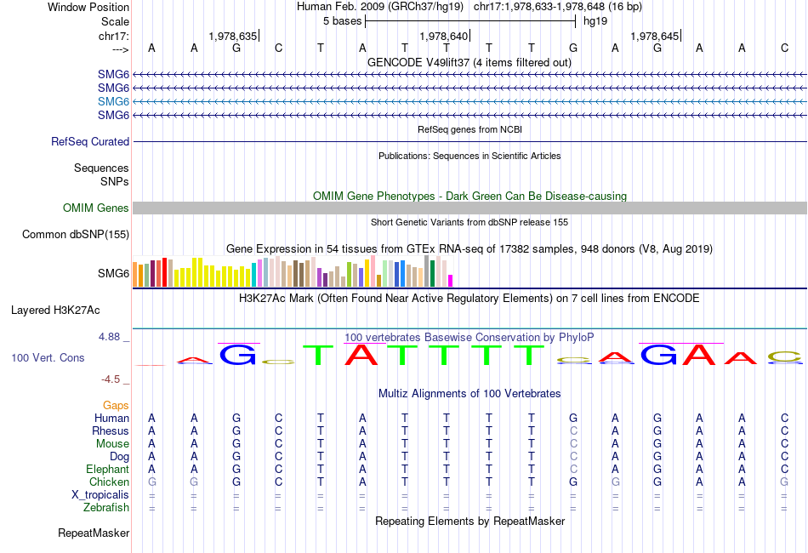Click the Sequences track label
This screenshot has width=808, height=553.
[101, 168]
